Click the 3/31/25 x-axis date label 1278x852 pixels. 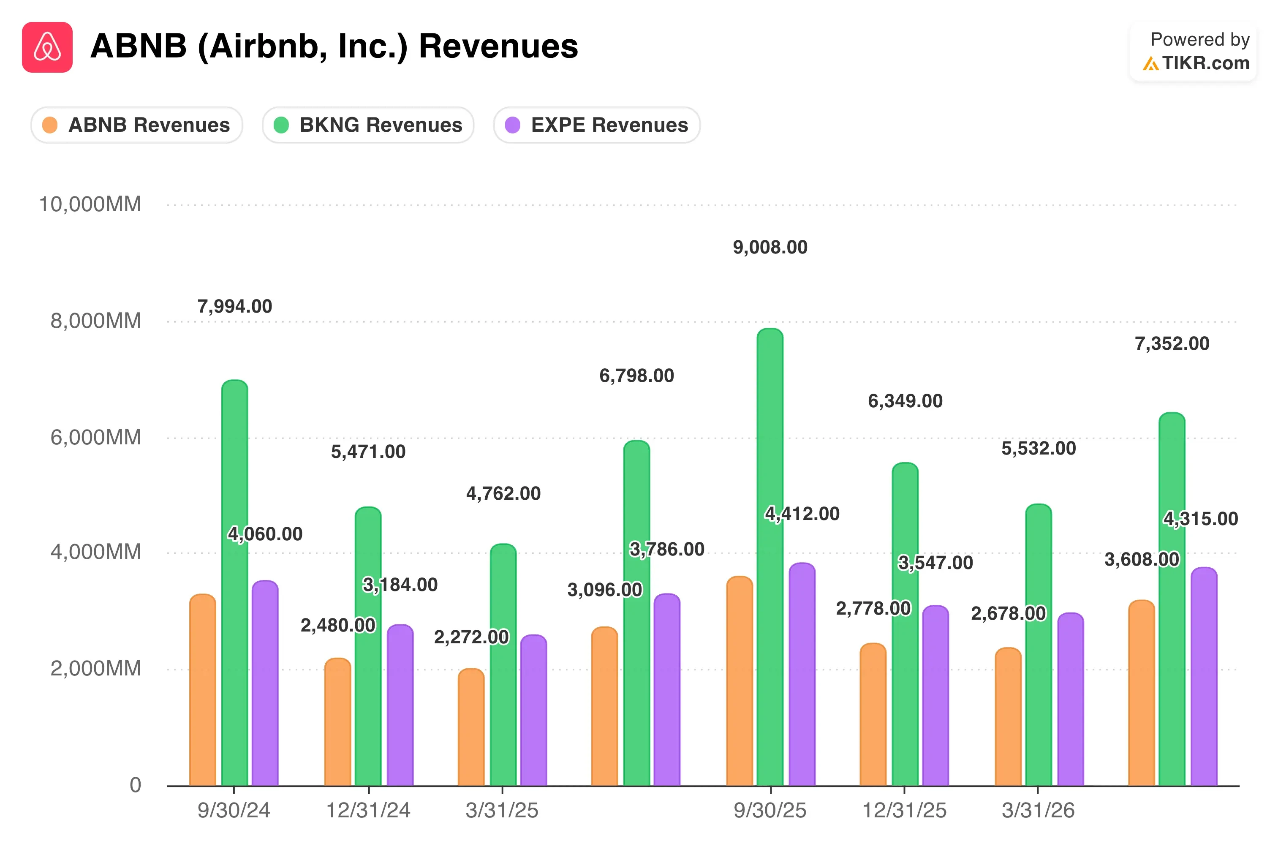pos(502,811)
